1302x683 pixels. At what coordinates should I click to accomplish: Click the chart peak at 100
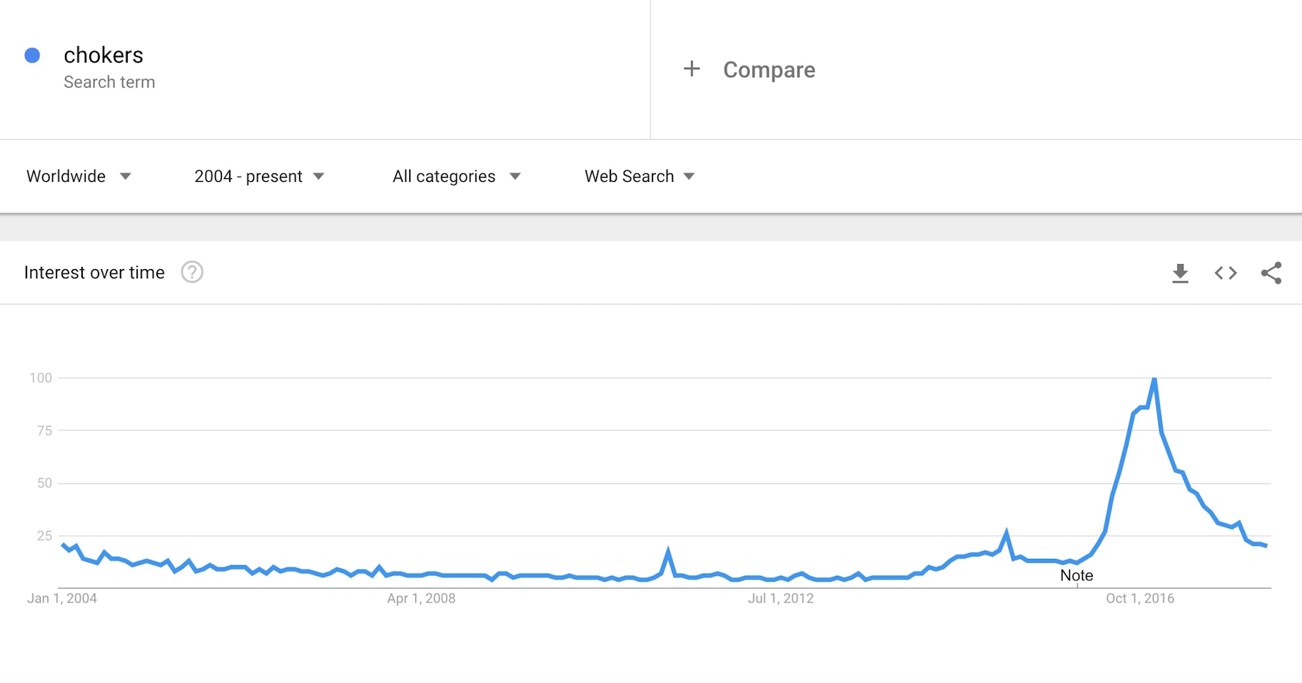(1154, 379)
